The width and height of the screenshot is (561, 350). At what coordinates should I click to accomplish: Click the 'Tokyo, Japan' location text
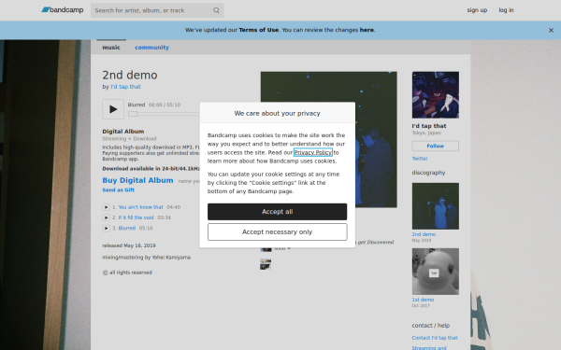click(426, 133)
